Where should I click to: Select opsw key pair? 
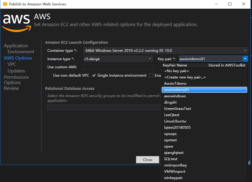pos(204,146)
